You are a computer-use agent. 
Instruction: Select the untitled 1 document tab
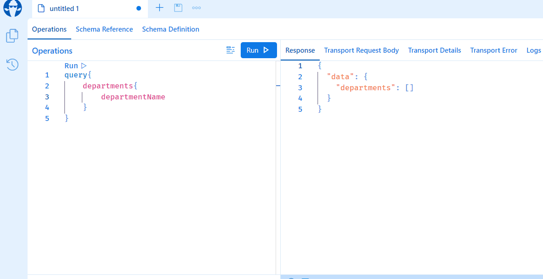[64, 9]
